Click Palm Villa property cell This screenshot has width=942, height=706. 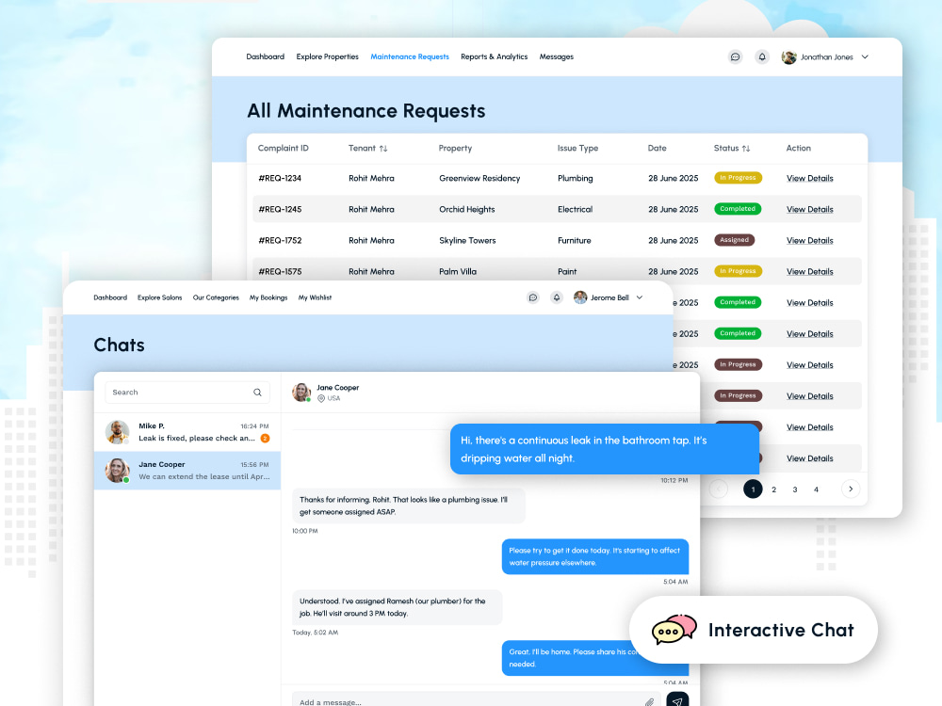(458, 272)
